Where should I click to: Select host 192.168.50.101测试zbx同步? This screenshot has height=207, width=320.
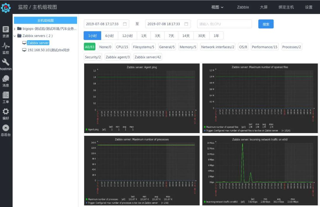pyautogui.click(x=49, y=50)
